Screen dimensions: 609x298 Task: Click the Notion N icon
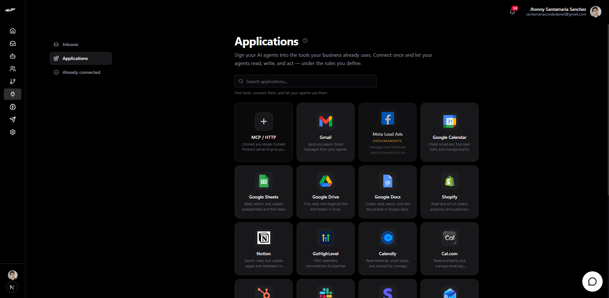264,238
